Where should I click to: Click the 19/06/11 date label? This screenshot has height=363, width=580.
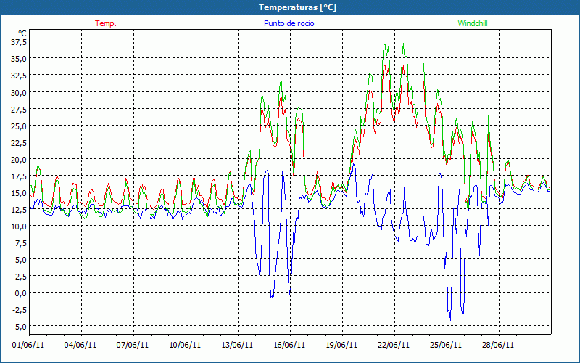tap(341, 345)
